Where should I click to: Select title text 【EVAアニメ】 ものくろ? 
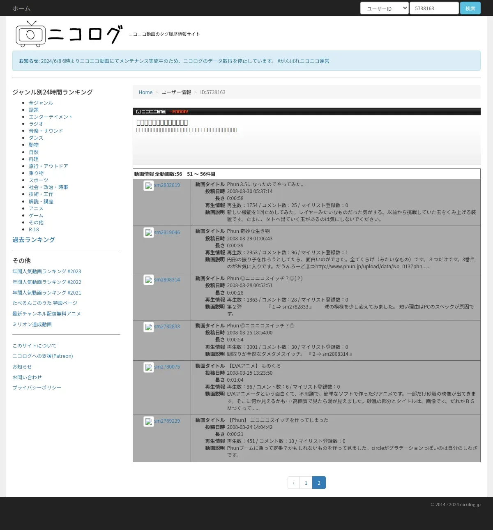coord(254,366)
